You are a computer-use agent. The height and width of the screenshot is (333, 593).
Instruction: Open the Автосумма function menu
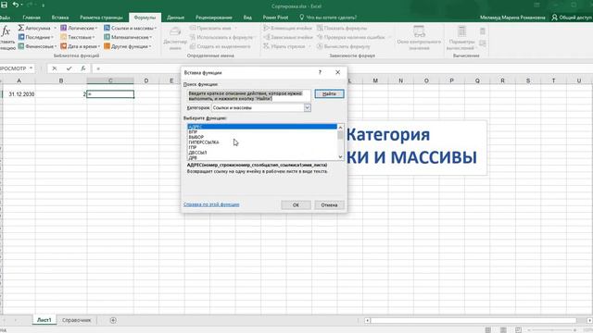[37, 28]
